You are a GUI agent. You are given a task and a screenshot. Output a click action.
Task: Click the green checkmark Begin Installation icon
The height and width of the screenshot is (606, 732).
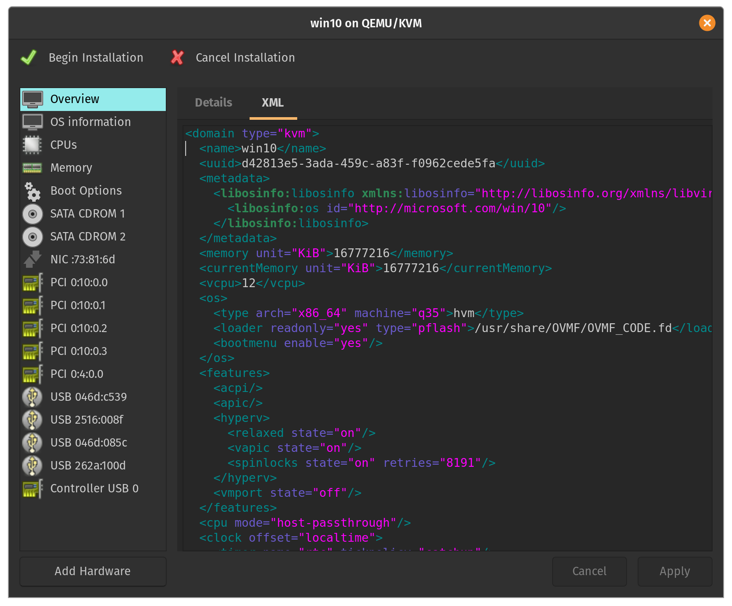pos(29,58)
